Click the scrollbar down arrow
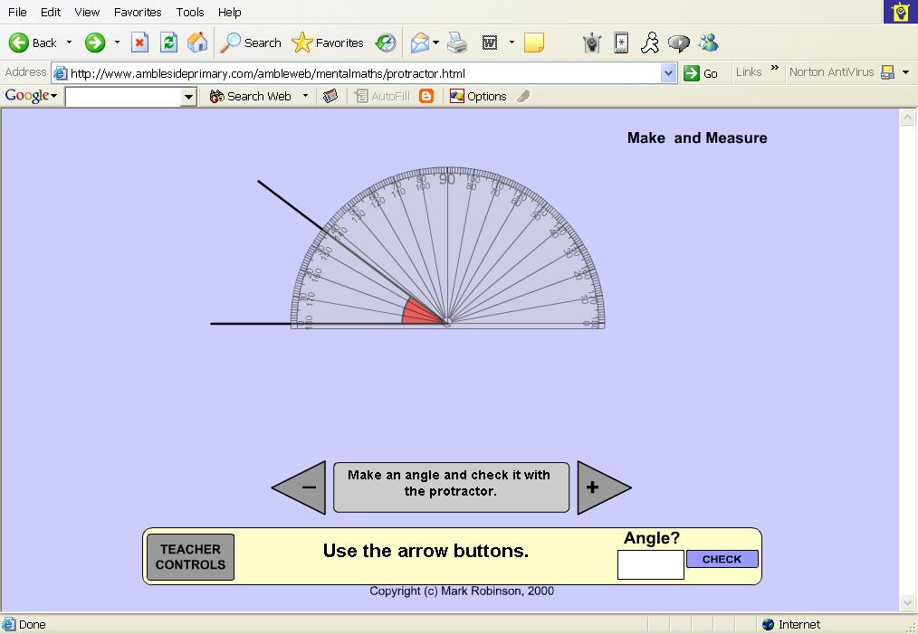Image resolution: width=918 pixels, height=634 pixels. tap(907, 602)
